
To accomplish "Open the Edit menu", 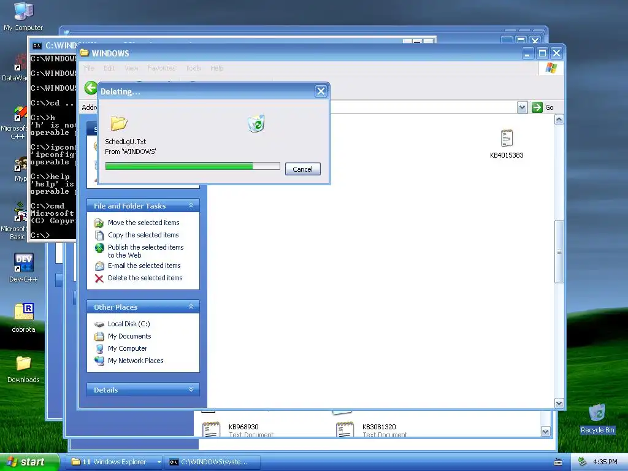I will [x=109, y=68].
